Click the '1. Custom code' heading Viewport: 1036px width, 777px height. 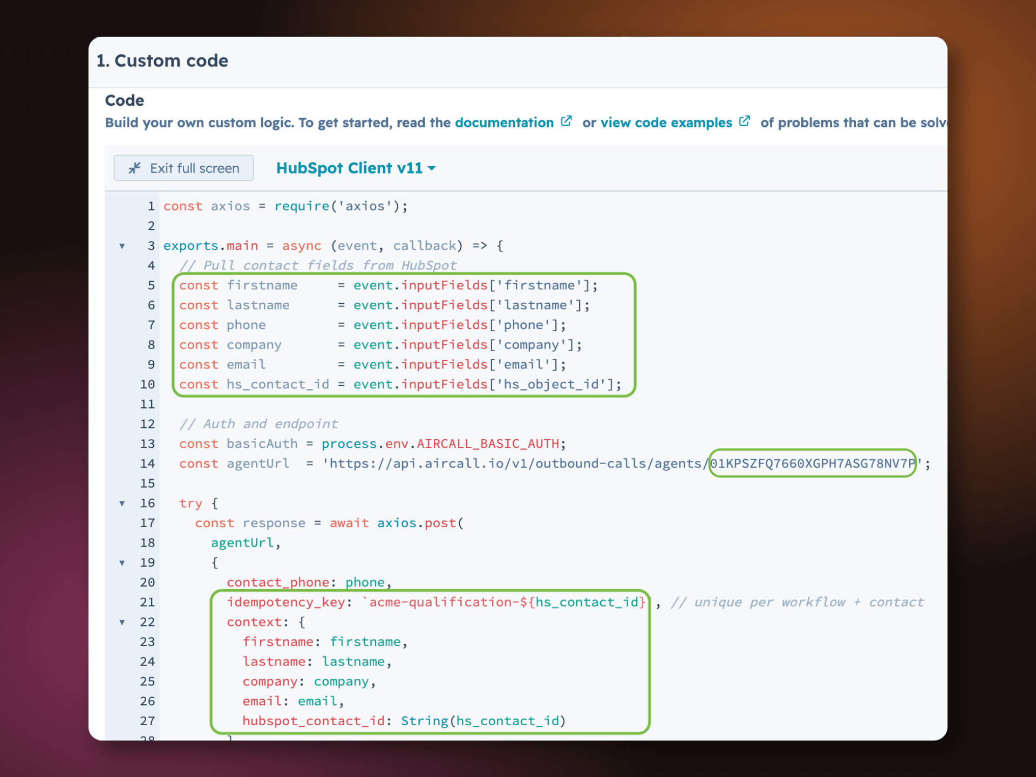162,60
